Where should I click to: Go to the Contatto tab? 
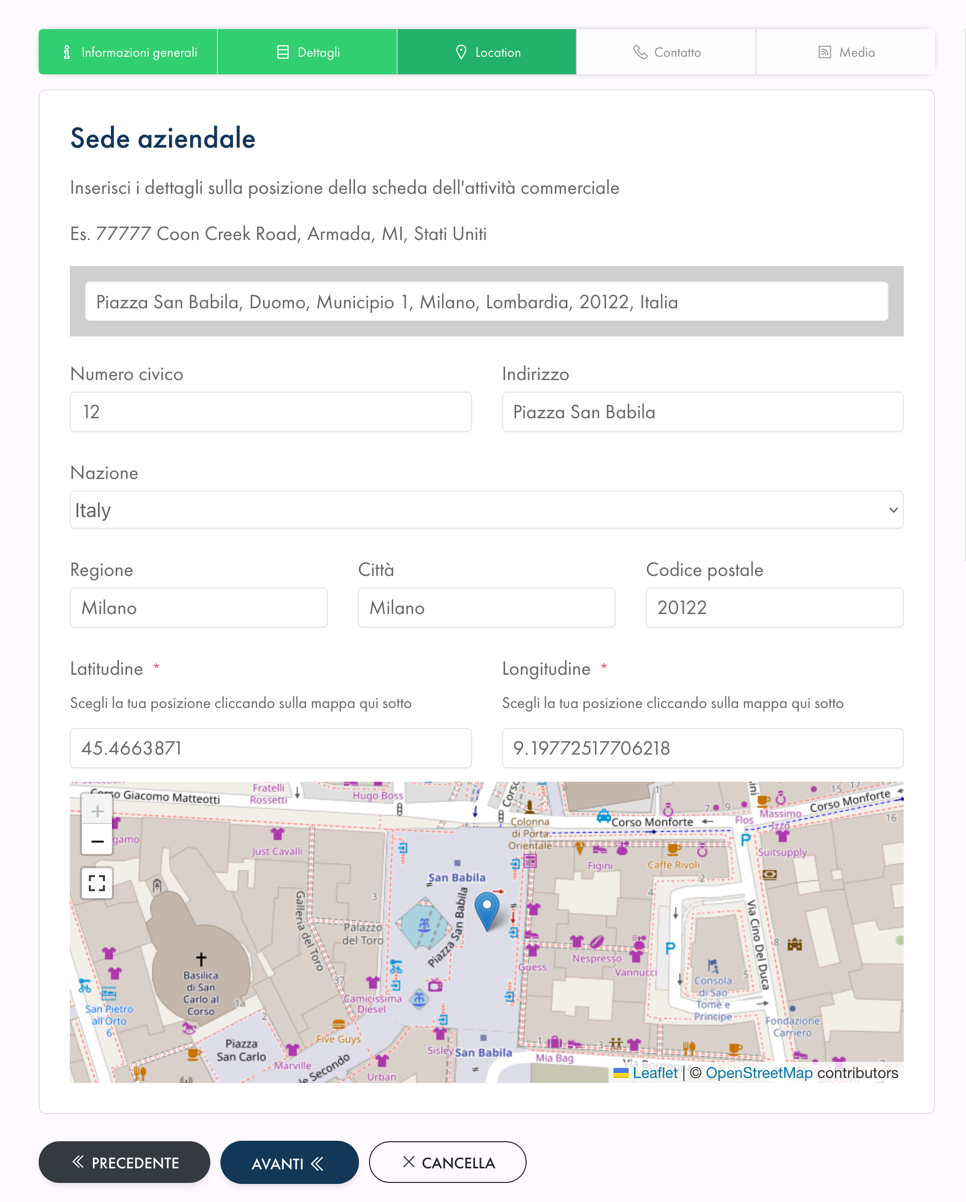point(666,52)
